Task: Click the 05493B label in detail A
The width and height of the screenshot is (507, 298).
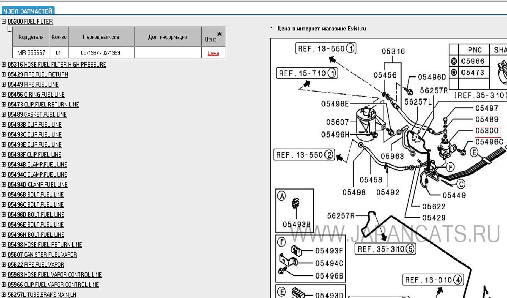Action: tap(296, 224)
